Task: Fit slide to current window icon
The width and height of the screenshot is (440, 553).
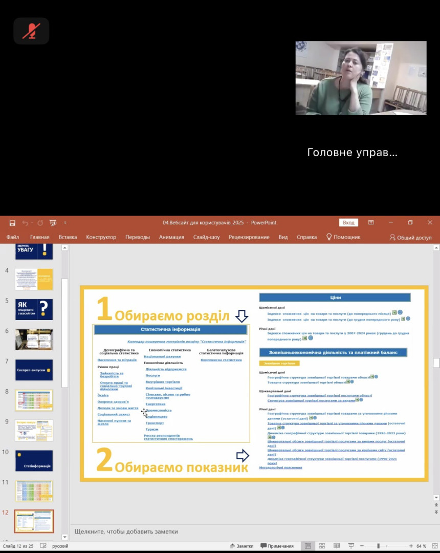Action: (x=435, y=546)
